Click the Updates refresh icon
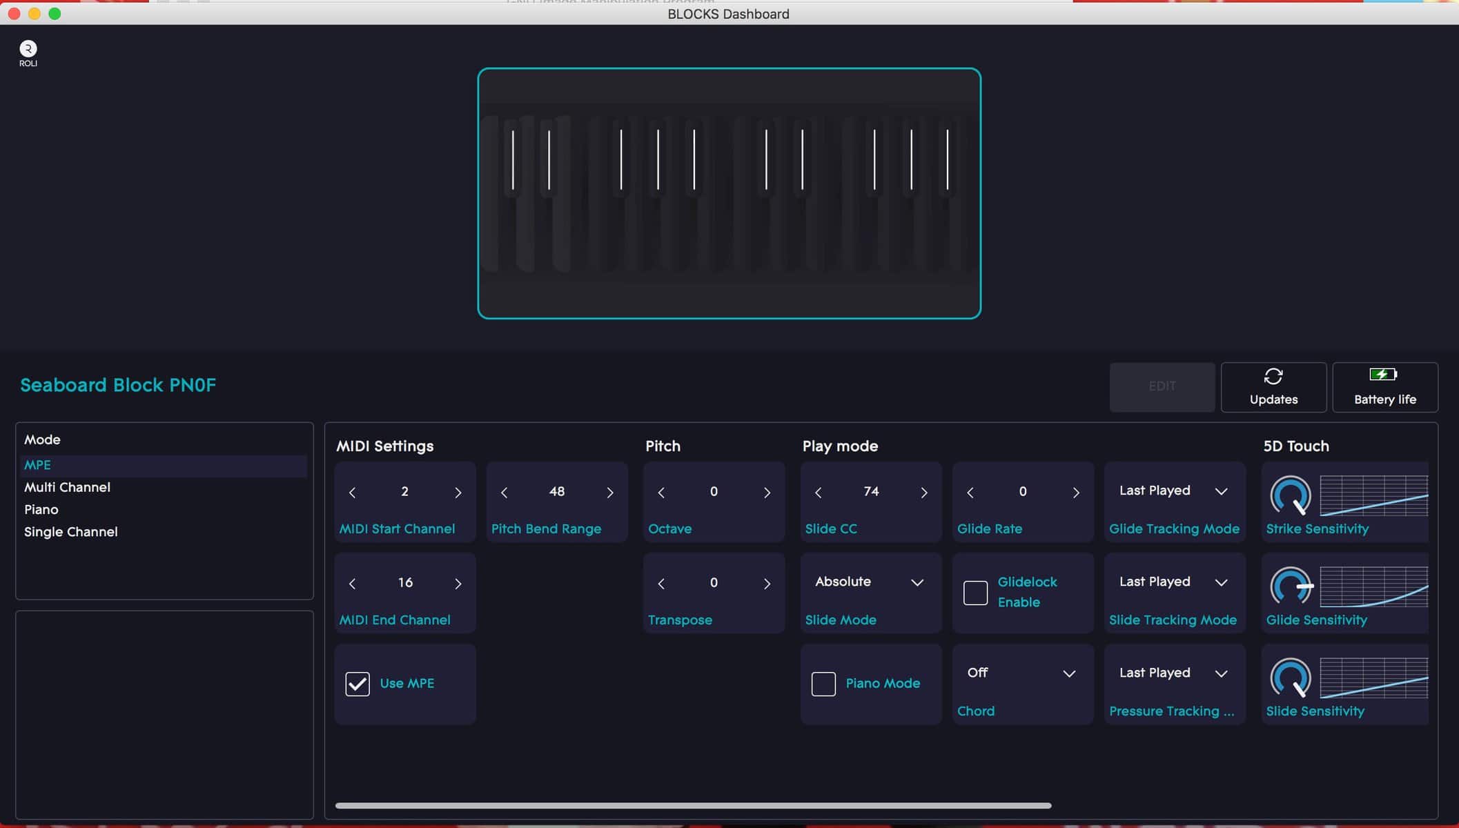Screen dimensions: 1459x828 (1273, 376)
